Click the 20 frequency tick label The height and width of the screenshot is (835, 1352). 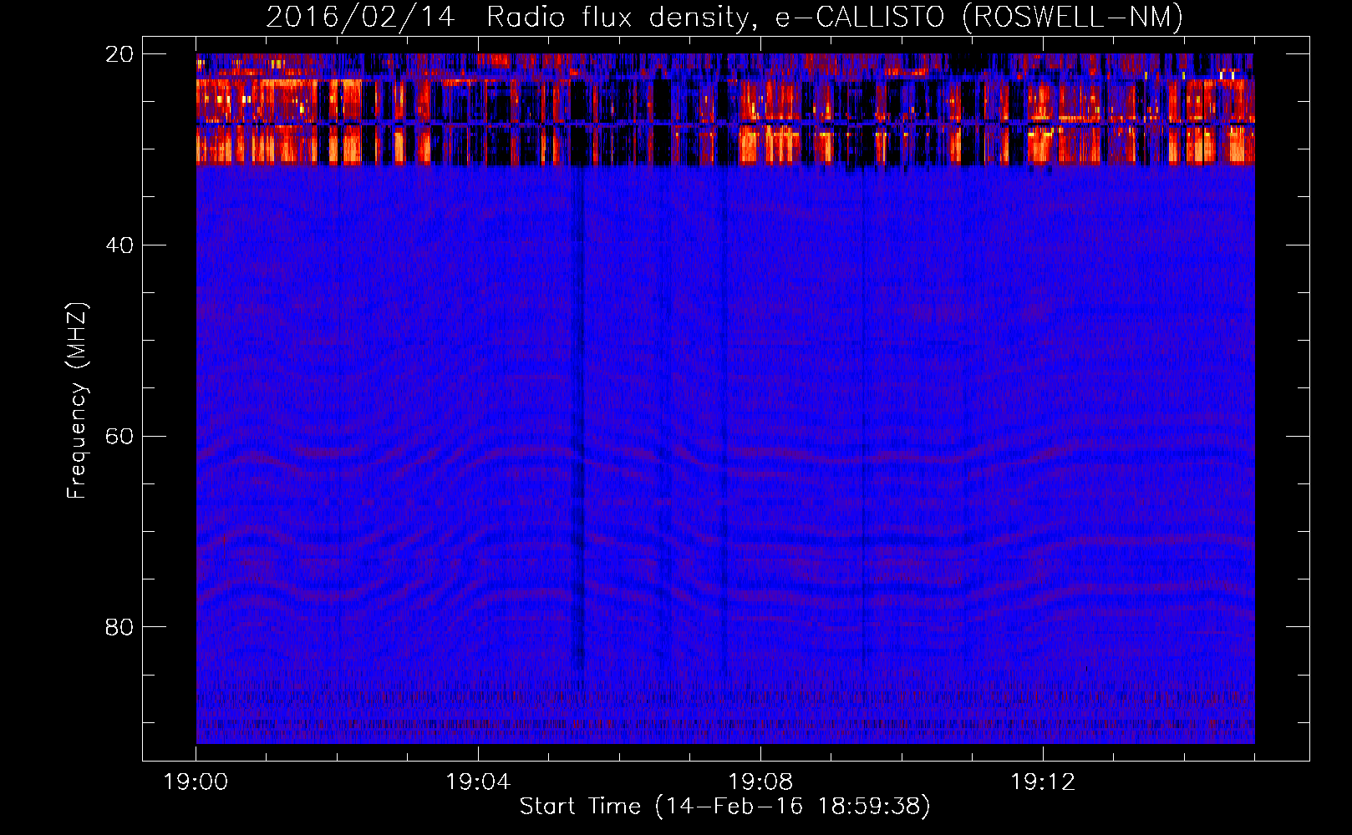[x=119, y=54]
